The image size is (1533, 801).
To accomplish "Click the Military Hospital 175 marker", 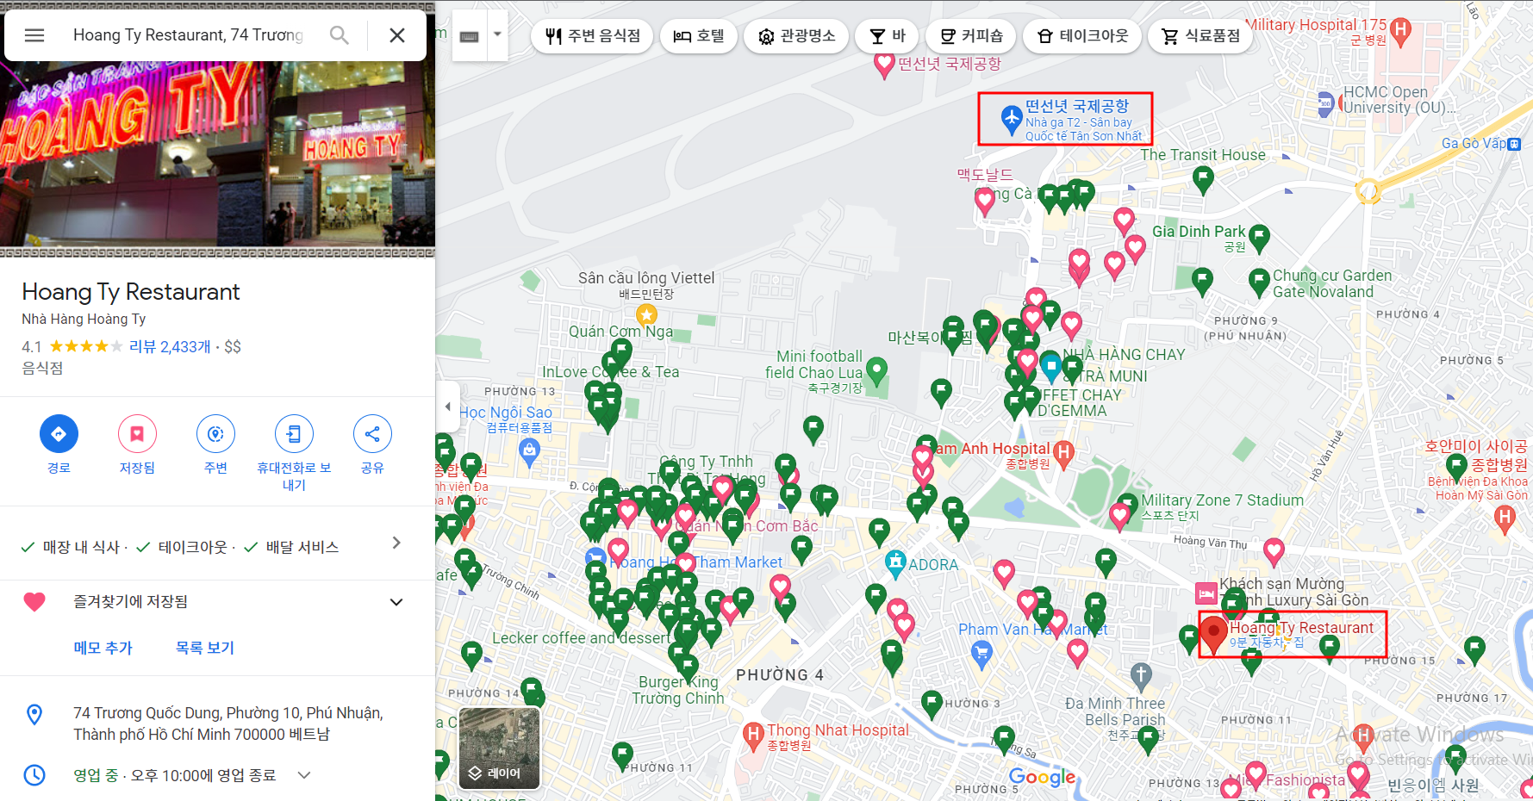I will [x=1401, y=31].
